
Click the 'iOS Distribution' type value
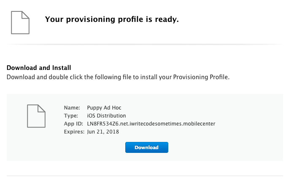pyautogui.click(x=106, y=116)
